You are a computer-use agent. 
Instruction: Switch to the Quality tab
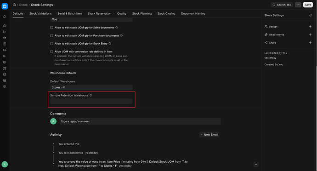(x=121, y=13)
